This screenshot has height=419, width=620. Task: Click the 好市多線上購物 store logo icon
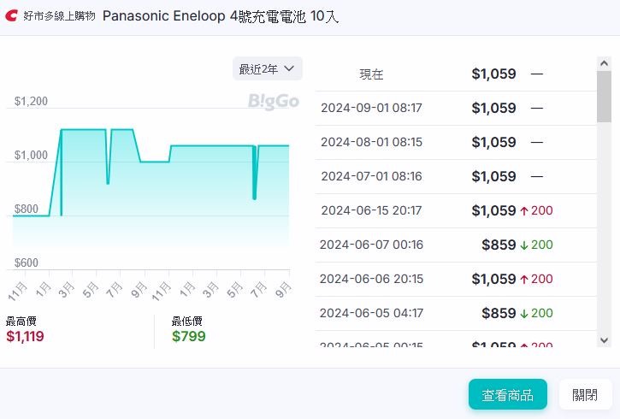pyautogui.click(x=10, y=16)
